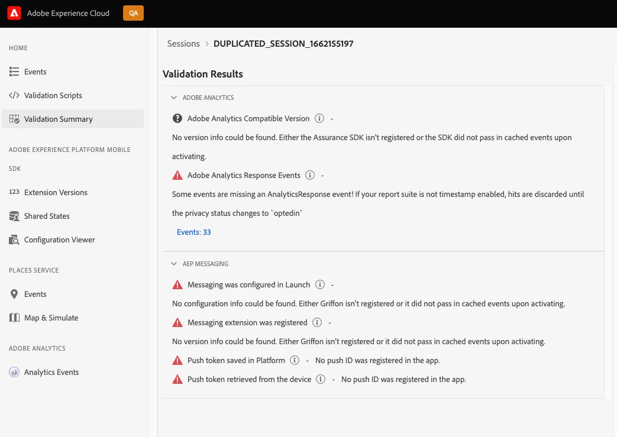Collapse the ADOBE ANALYTICS section chevron
This screenshot has height=437, width=617.
pos(174,98)
